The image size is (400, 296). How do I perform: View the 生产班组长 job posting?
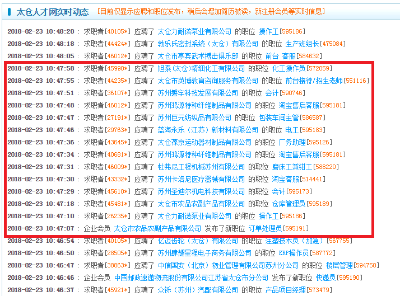click(x=302, y=44)
